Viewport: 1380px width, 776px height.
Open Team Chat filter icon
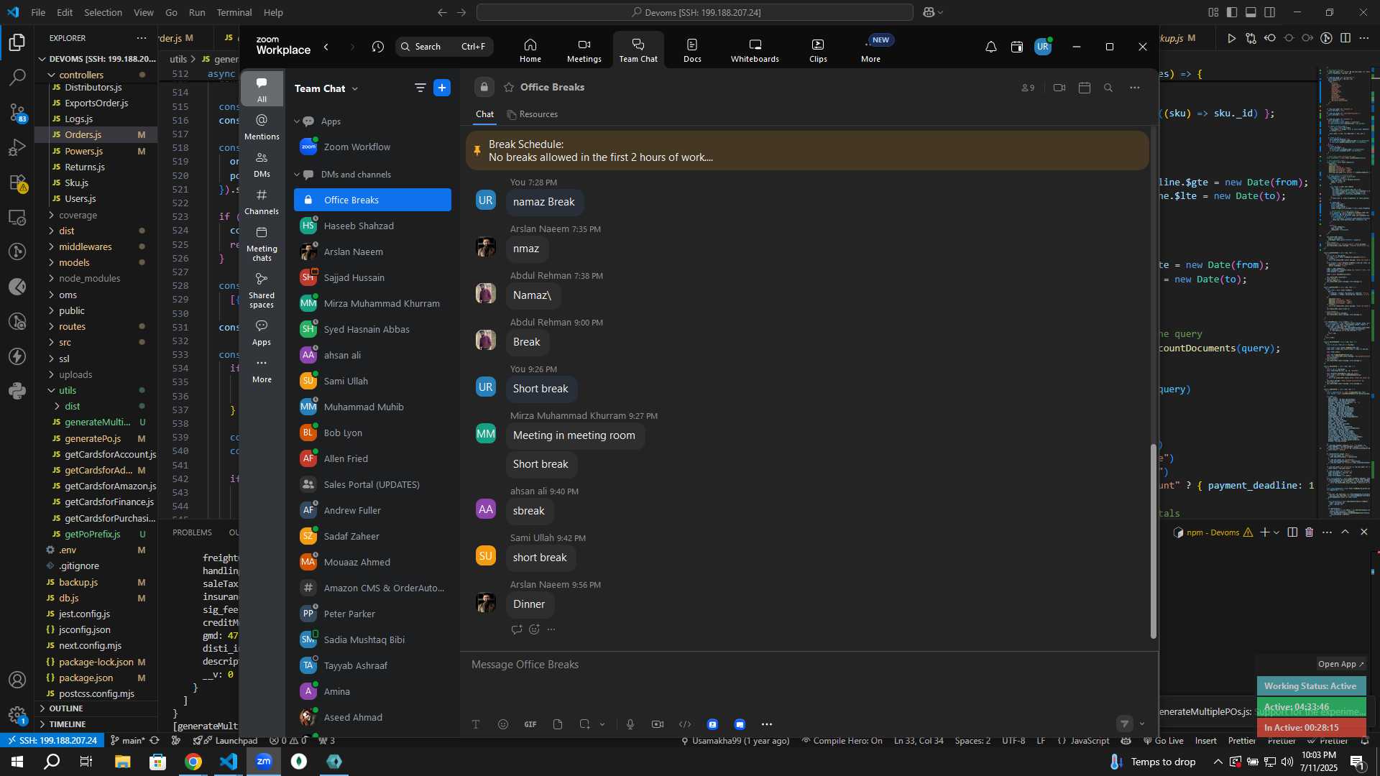coord(420,88)
